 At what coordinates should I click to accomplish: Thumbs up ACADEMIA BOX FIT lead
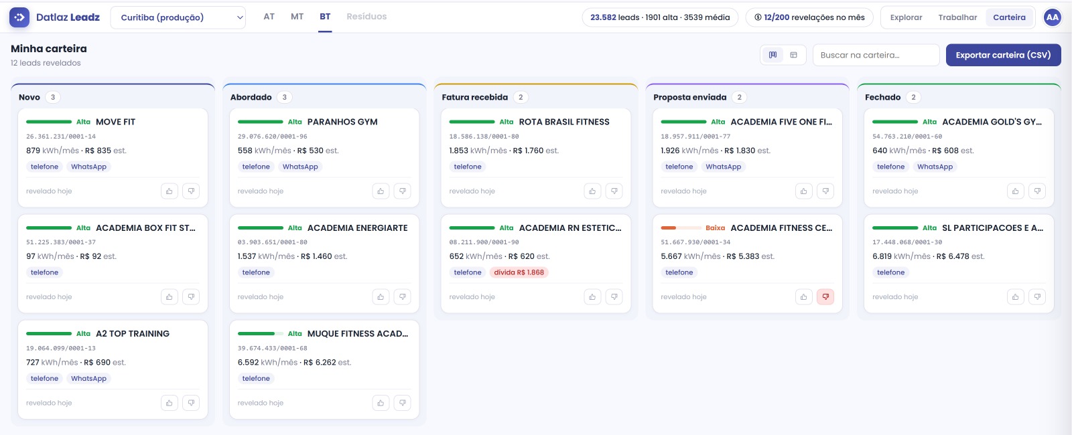170,297
